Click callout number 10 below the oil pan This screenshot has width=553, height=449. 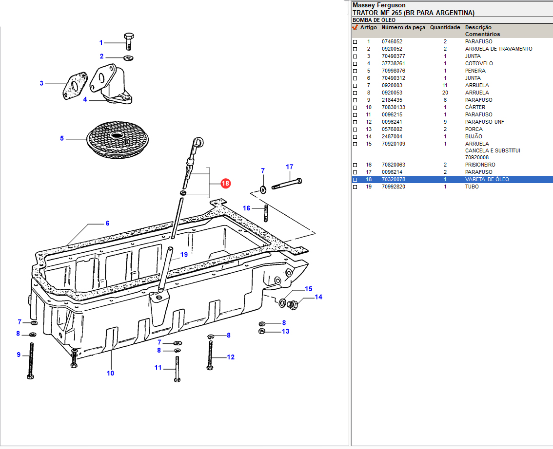(111, 373)
